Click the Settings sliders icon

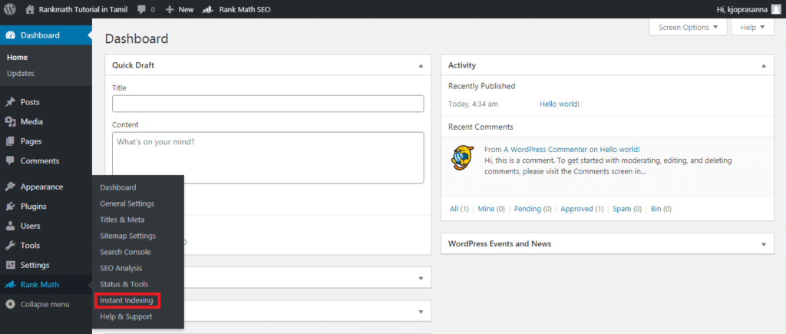10,266
